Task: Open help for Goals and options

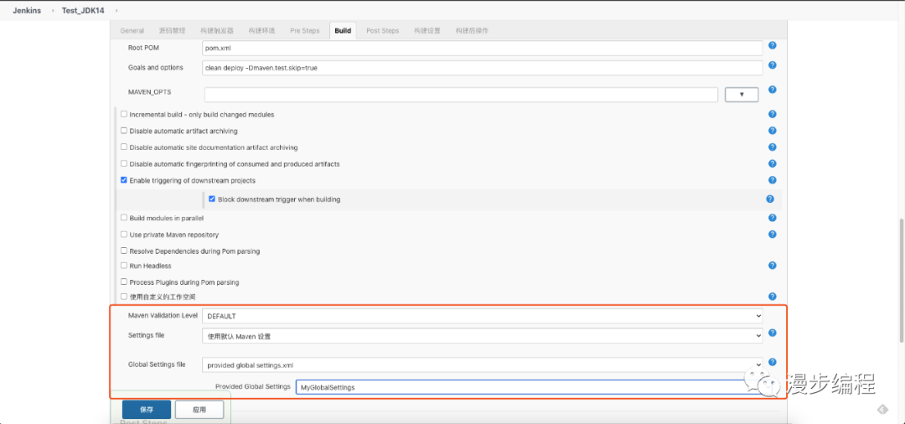Action: 773,65
